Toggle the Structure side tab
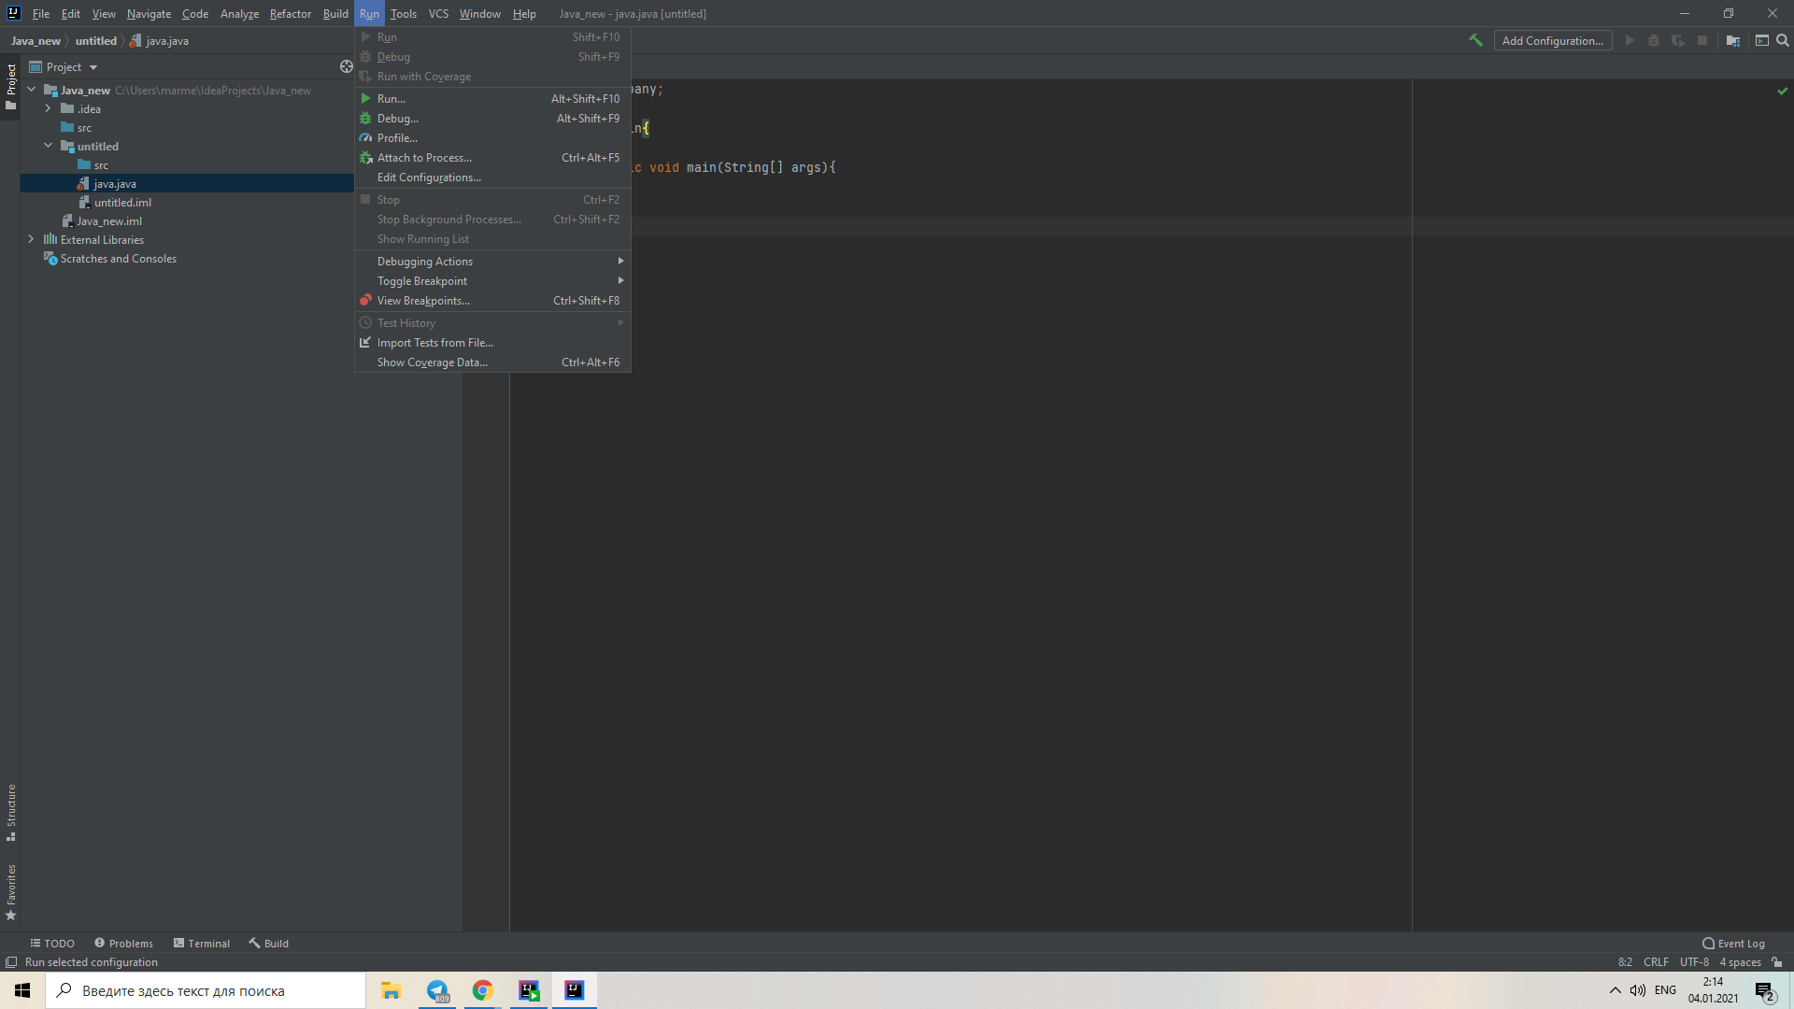1794x1009 pixels. (x=10, y=812)
